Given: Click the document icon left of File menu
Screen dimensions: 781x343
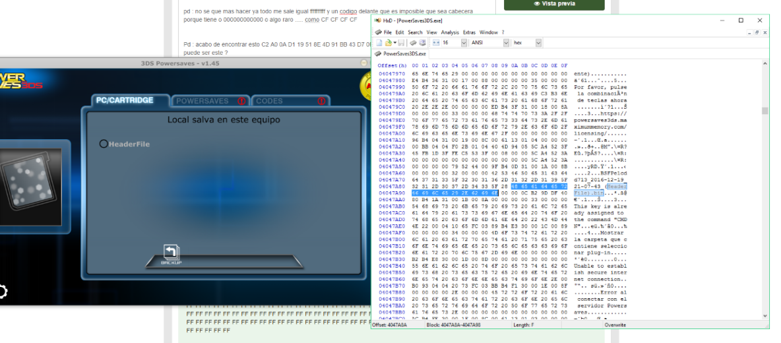Looking at the screenshot, I should point(378,32).
